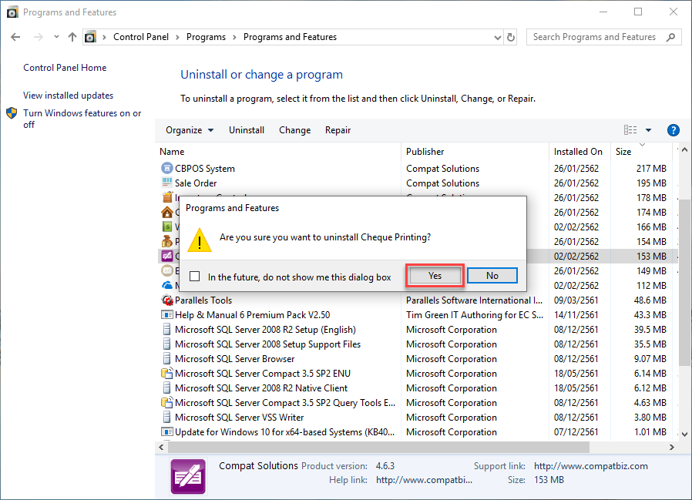
Task: Navigate to the Control Panel breadcrumb
Action: [x=141, y=37]
